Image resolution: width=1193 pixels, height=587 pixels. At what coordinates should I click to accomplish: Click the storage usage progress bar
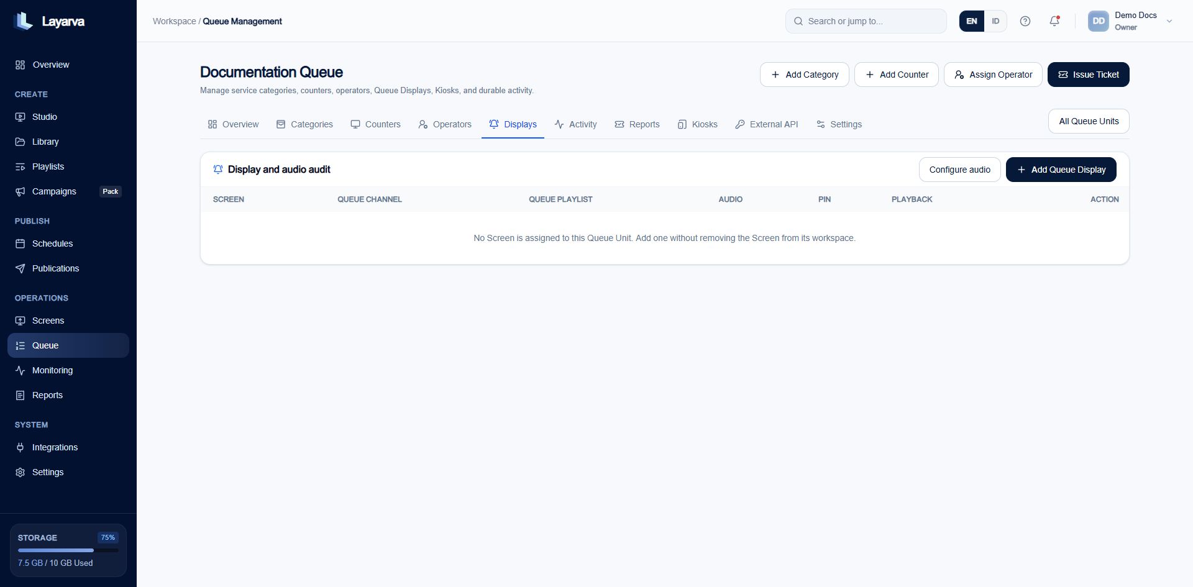(68, 550)
